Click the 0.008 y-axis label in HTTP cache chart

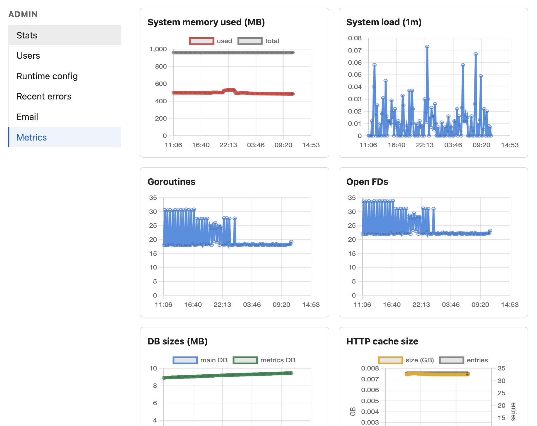click(370, 368)
